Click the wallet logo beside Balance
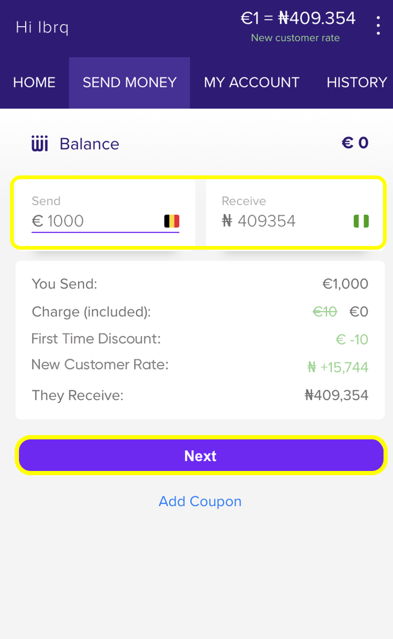The image size is (393, 639). pyautogui.click(x=40, y=144)
